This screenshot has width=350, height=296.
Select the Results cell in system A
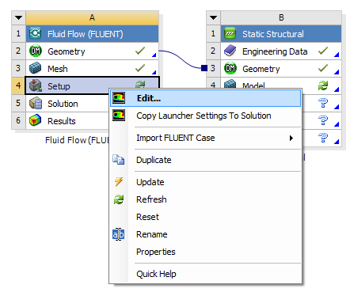(68, 120)
